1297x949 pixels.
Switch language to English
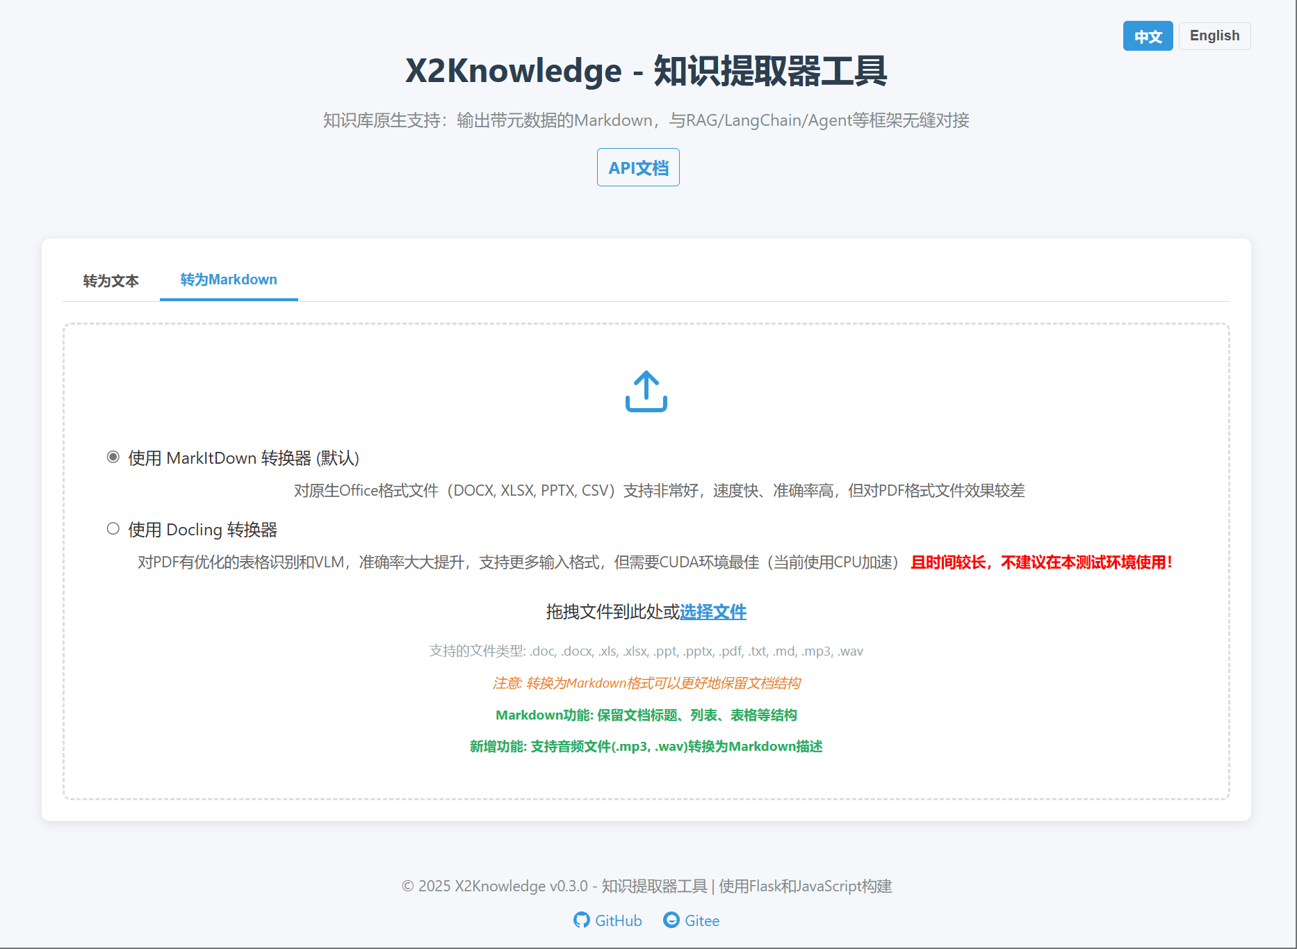point(1215,36)
